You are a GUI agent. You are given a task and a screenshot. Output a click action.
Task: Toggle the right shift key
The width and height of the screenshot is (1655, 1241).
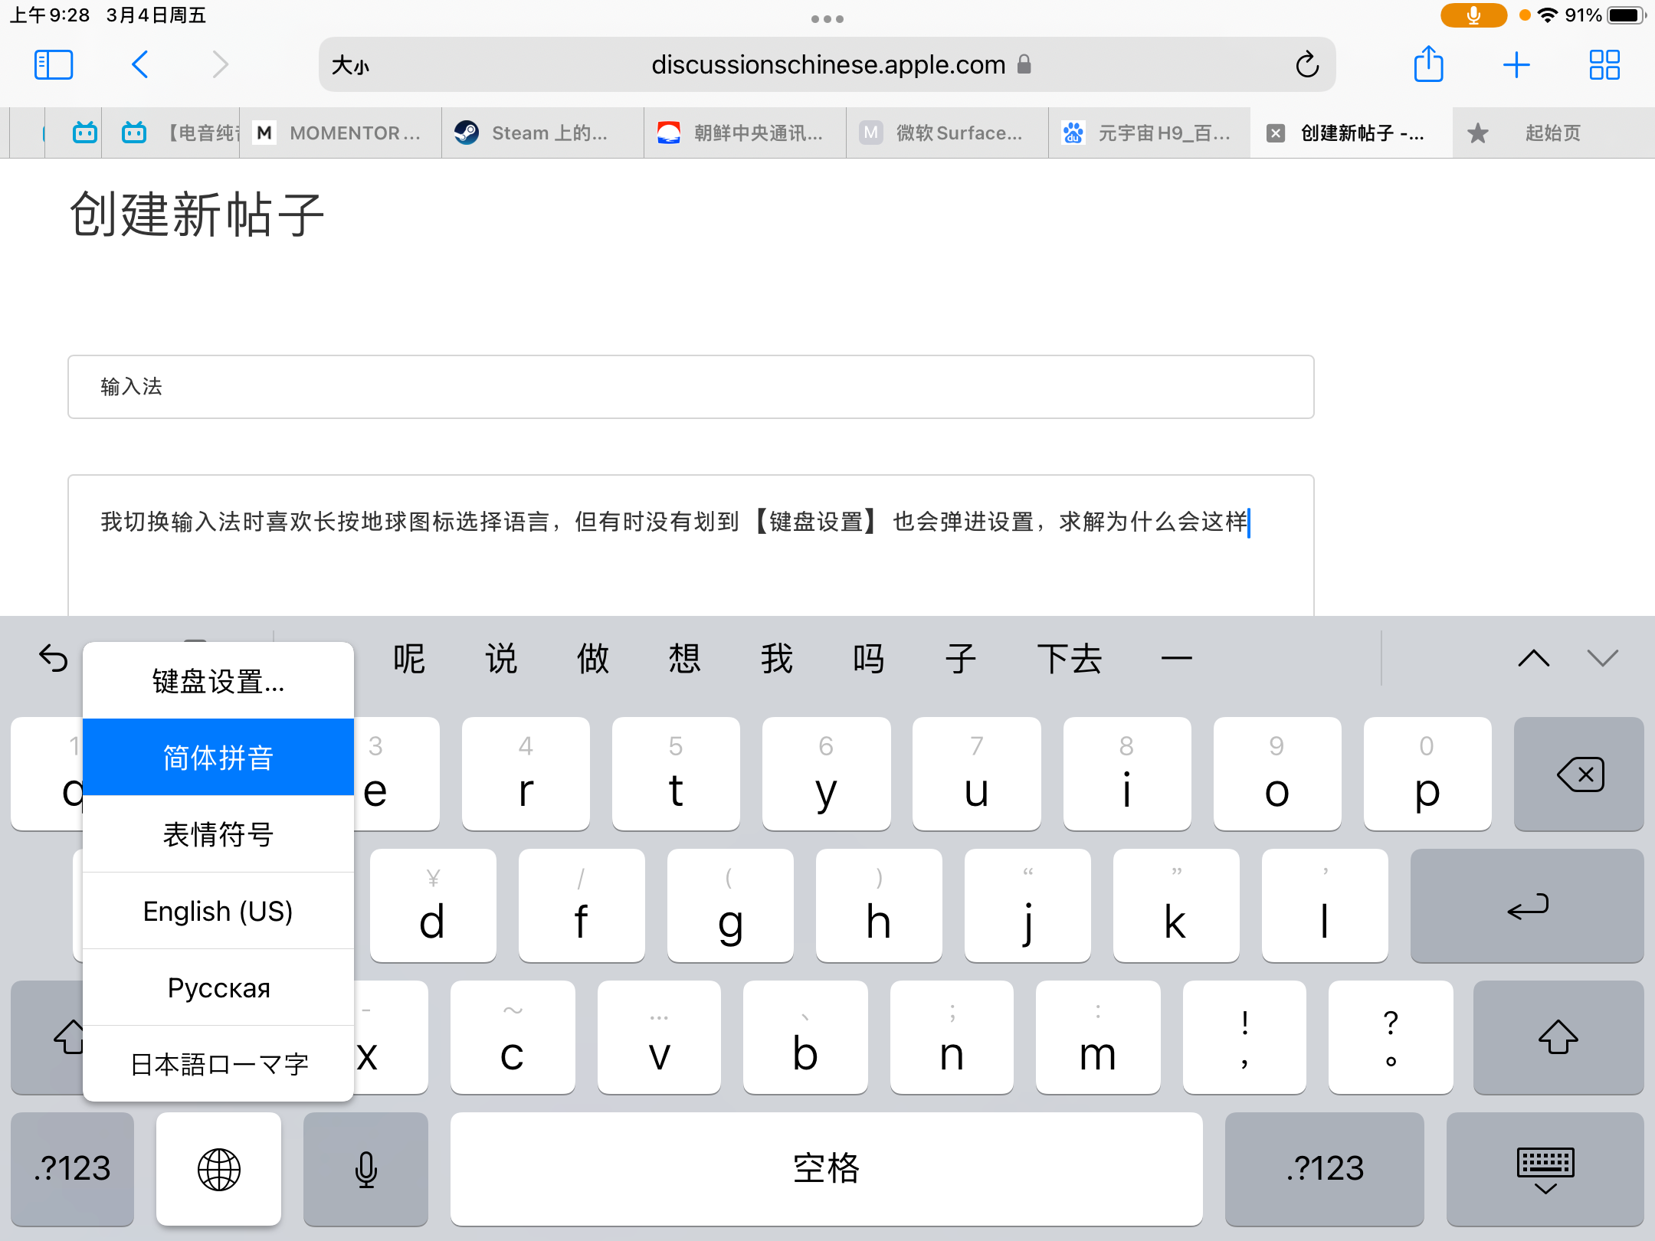(x=1558, y=1037)
